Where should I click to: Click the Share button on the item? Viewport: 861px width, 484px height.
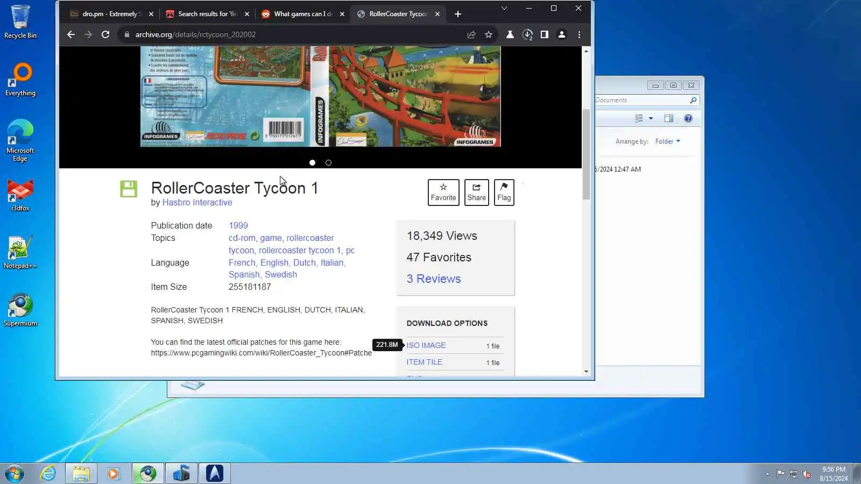coord(477,193)
